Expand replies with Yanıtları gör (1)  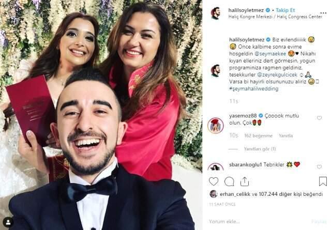click(x=260, y=149)
